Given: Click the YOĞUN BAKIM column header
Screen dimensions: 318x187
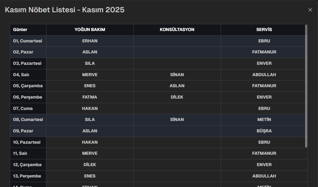Looking at the screenshot, I should [x=90, y=30].
